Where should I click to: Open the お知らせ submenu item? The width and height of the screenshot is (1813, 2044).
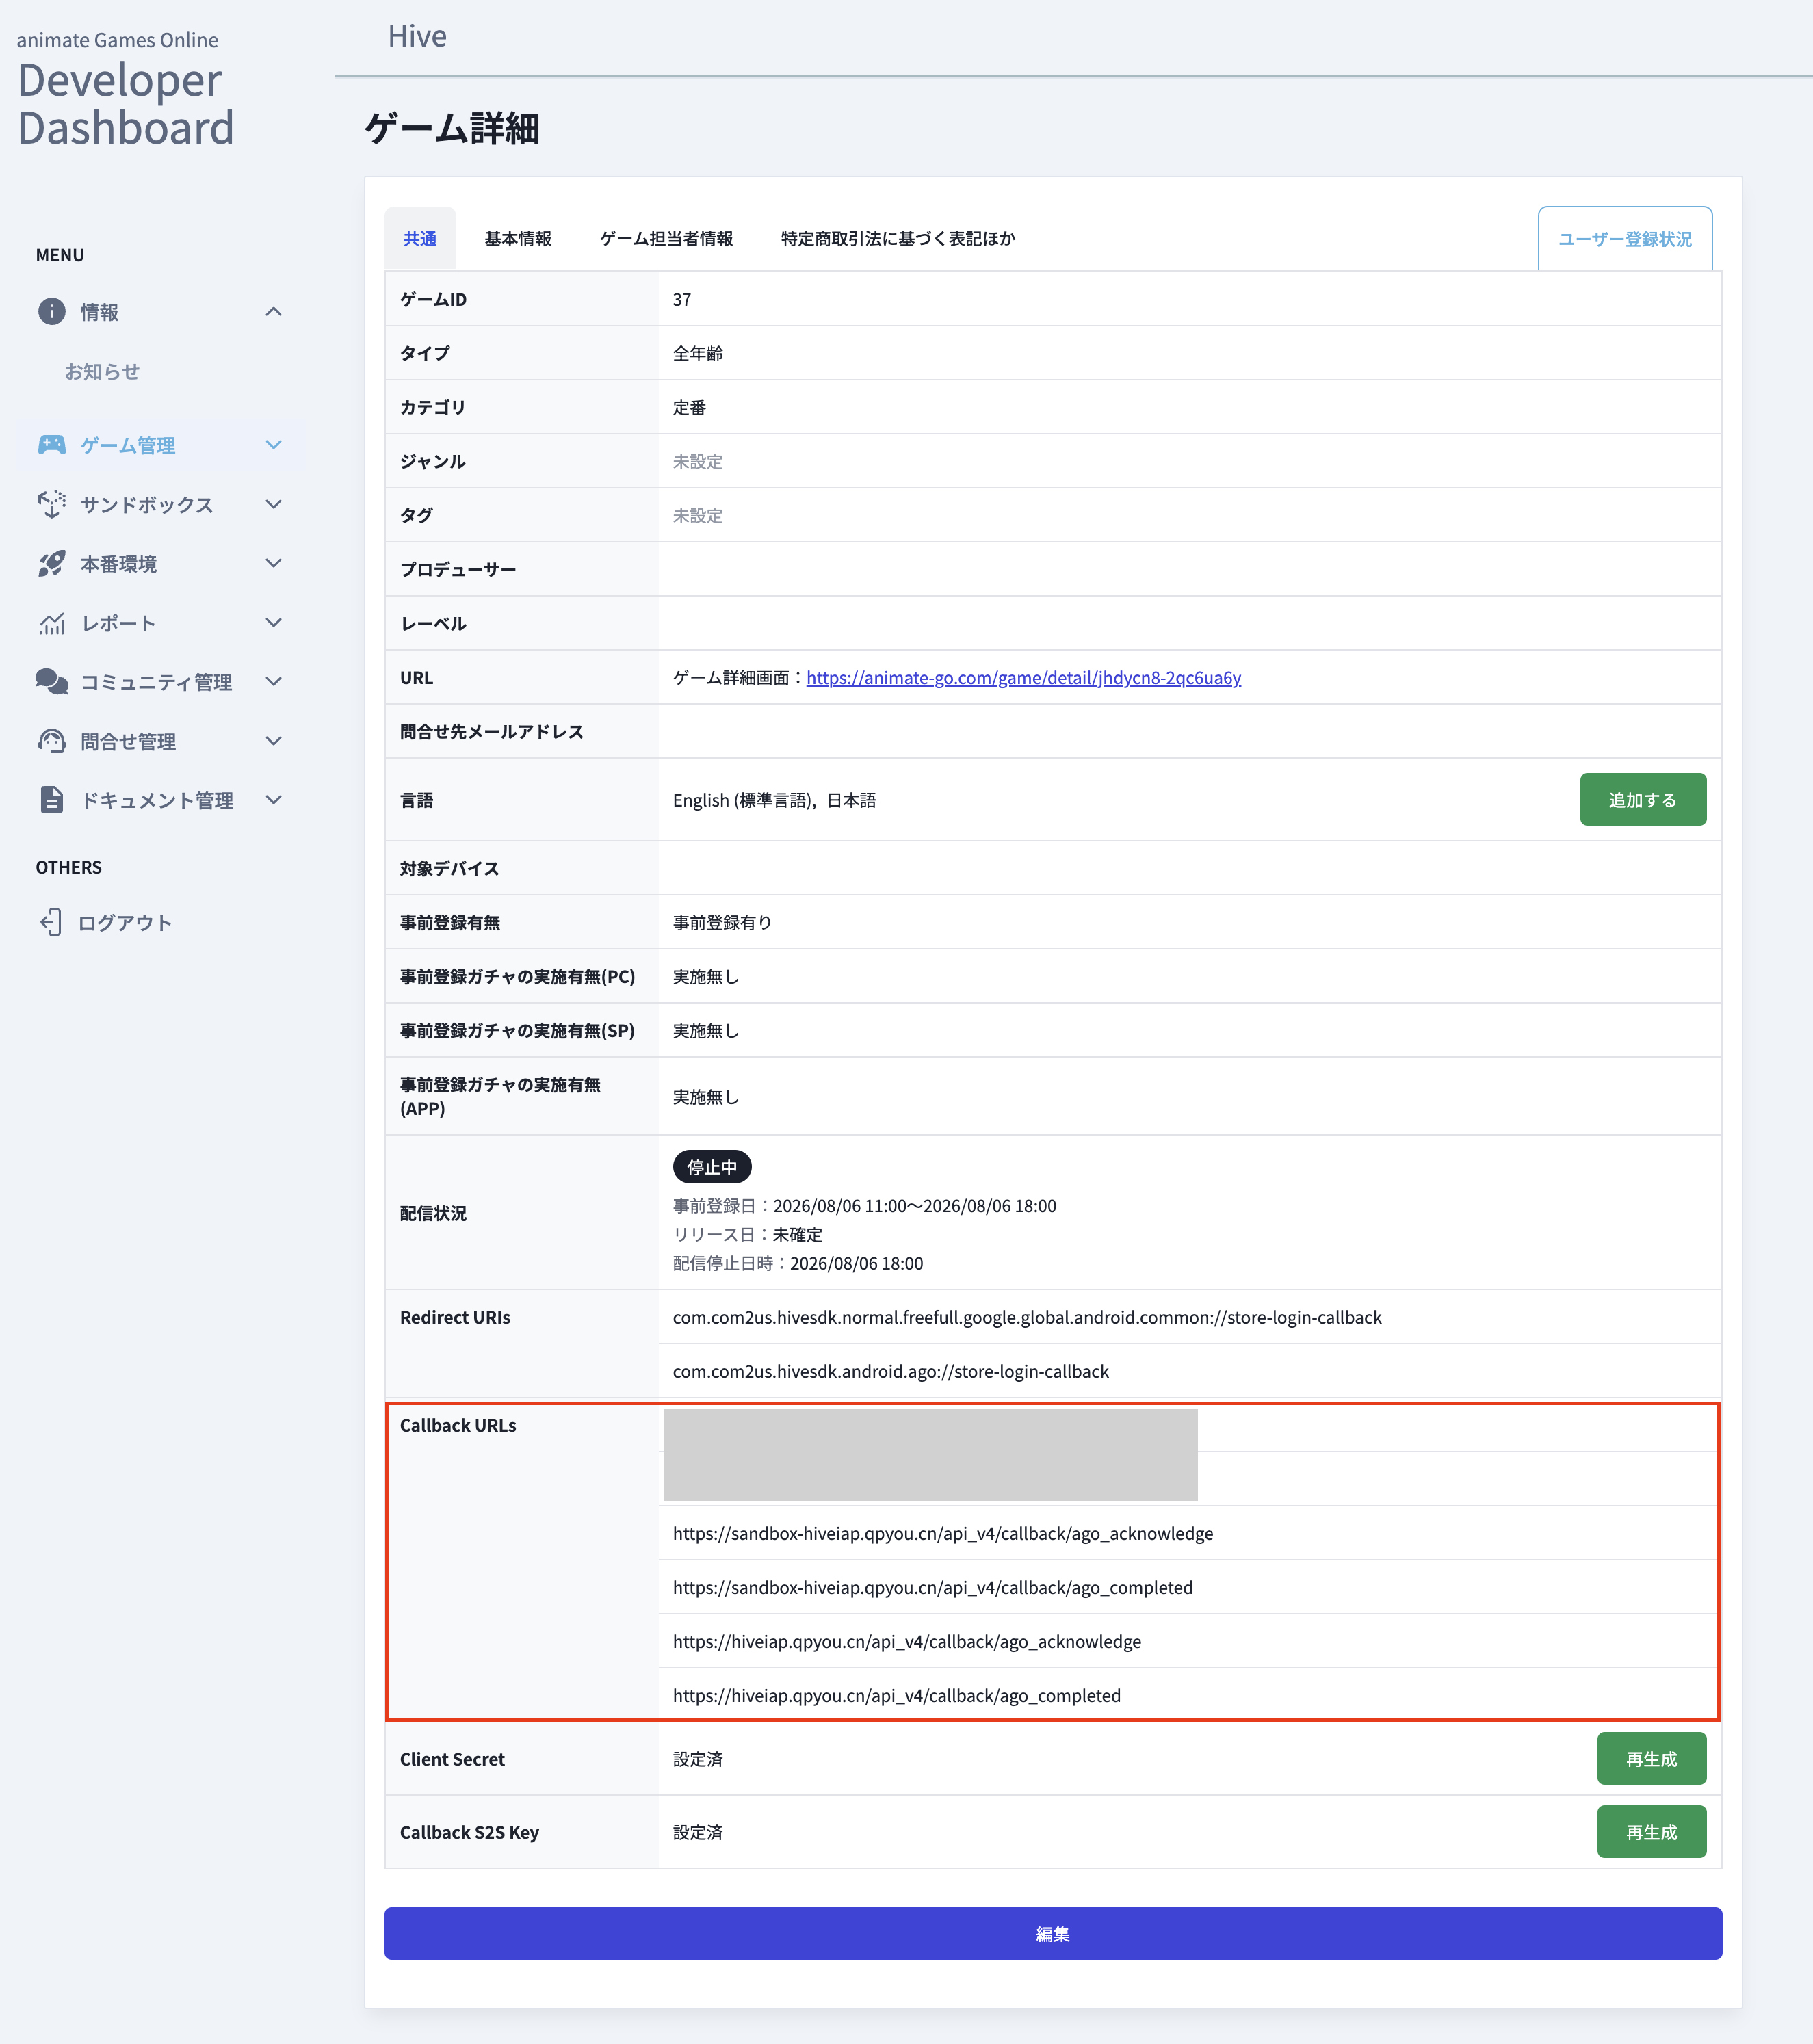tap(102, 372)
